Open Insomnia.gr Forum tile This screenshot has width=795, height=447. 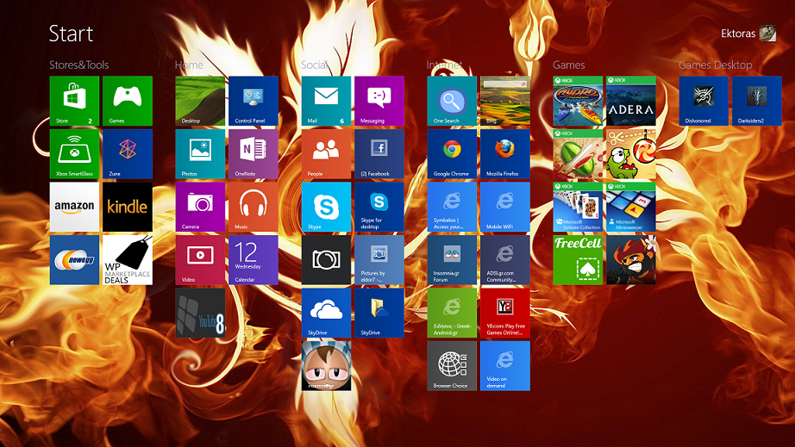coord(452,260)
